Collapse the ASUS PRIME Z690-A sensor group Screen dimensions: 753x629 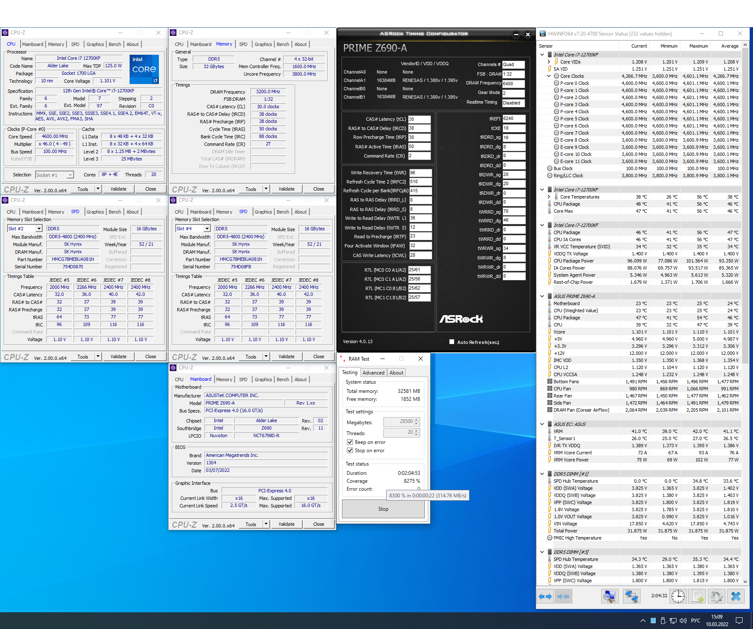542,296
